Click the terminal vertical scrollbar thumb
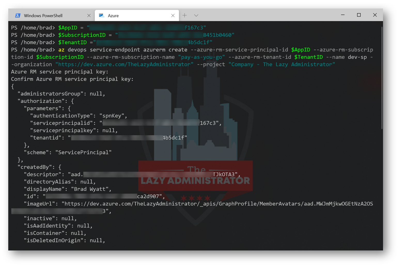This screenshot has height=268, width=398. coord(382,77)
